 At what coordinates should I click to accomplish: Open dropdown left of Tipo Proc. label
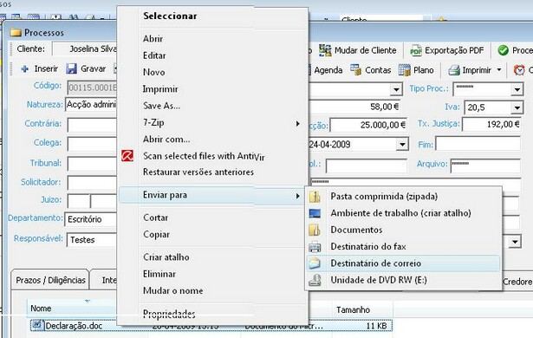396,90
